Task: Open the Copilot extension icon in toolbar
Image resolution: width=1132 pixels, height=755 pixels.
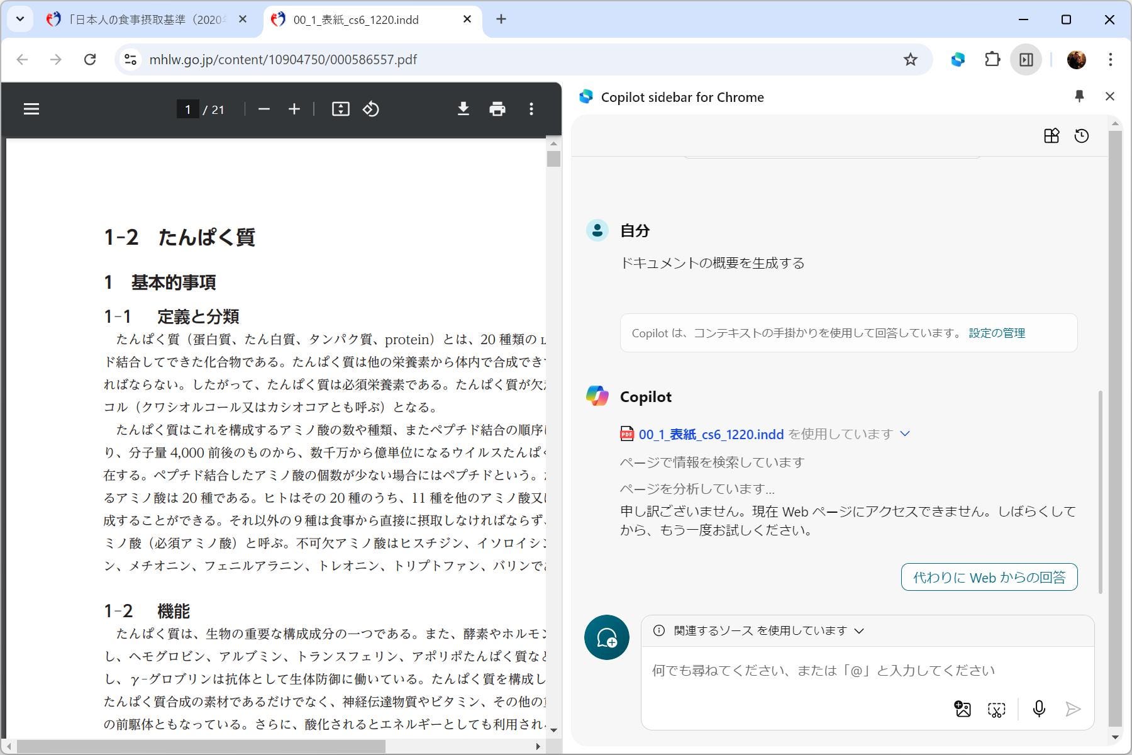Action: [x=958, y=60]
